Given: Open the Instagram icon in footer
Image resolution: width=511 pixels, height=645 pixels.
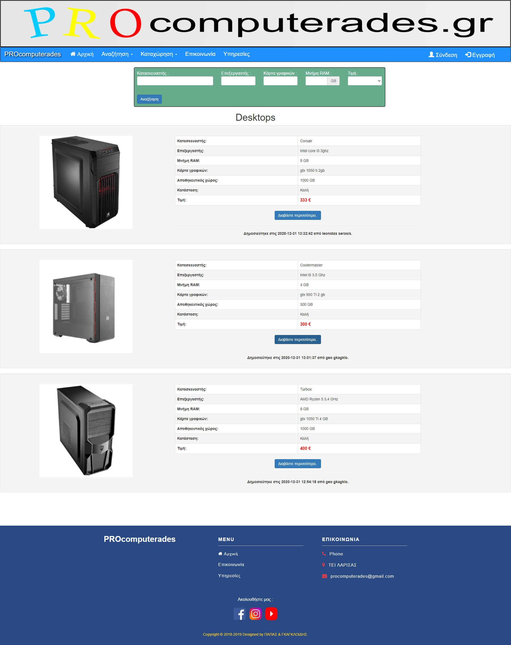Looking at the screenshot, I should point(255,614).
